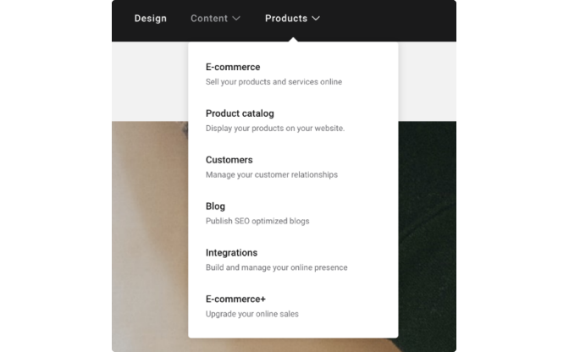Open the Integrations option
The width and height of the screenshot is (569, 352).
(231, 253)
